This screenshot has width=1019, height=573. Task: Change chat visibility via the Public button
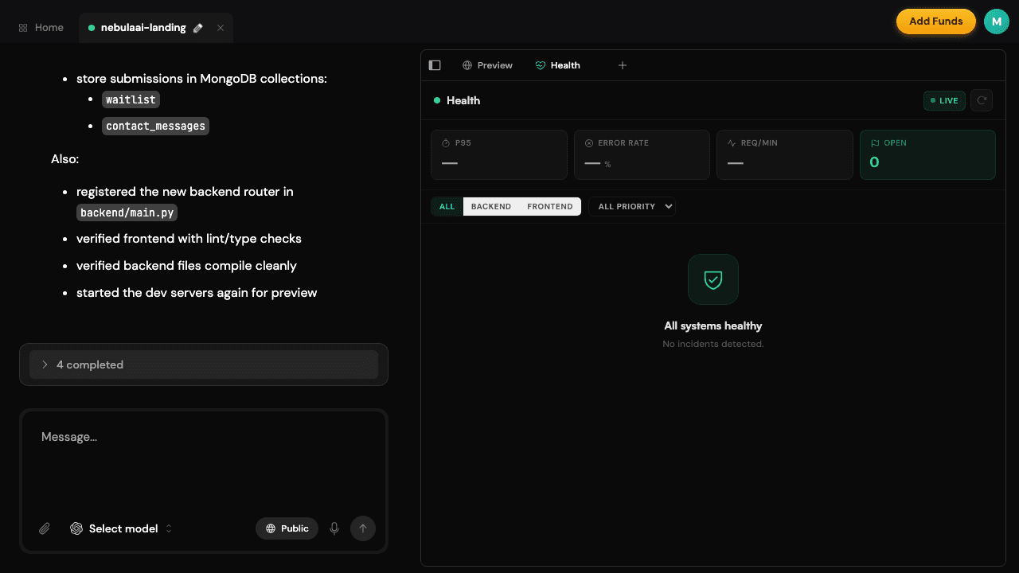pyautogui.click(x=287, y=528)
